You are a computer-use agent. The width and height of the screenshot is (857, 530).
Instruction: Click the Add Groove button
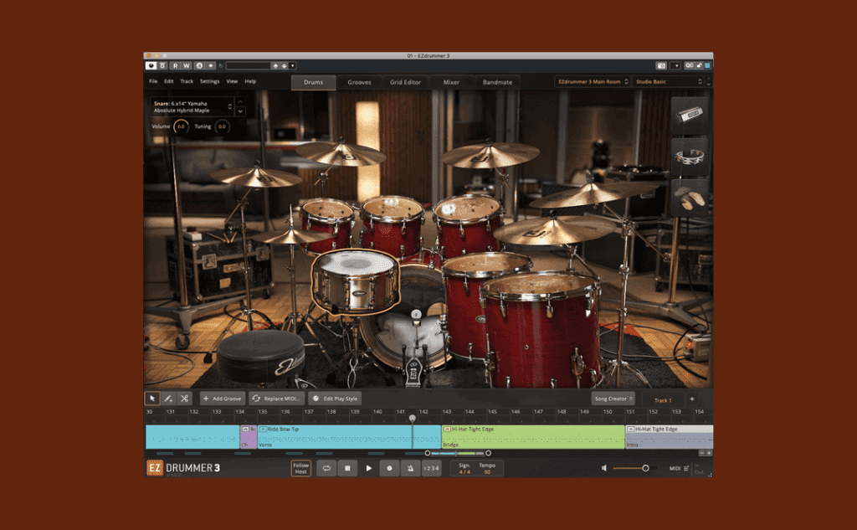pos(223,399)
